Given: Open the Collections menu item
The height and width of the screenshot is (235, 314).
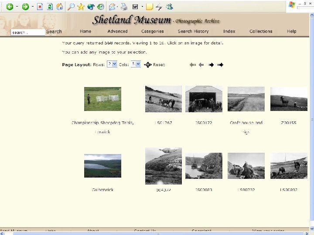Looking at the screenshot, I should coord(261,31).
